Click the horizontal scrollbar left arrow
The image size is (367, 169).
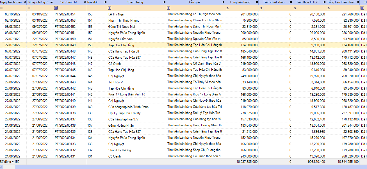1,167
